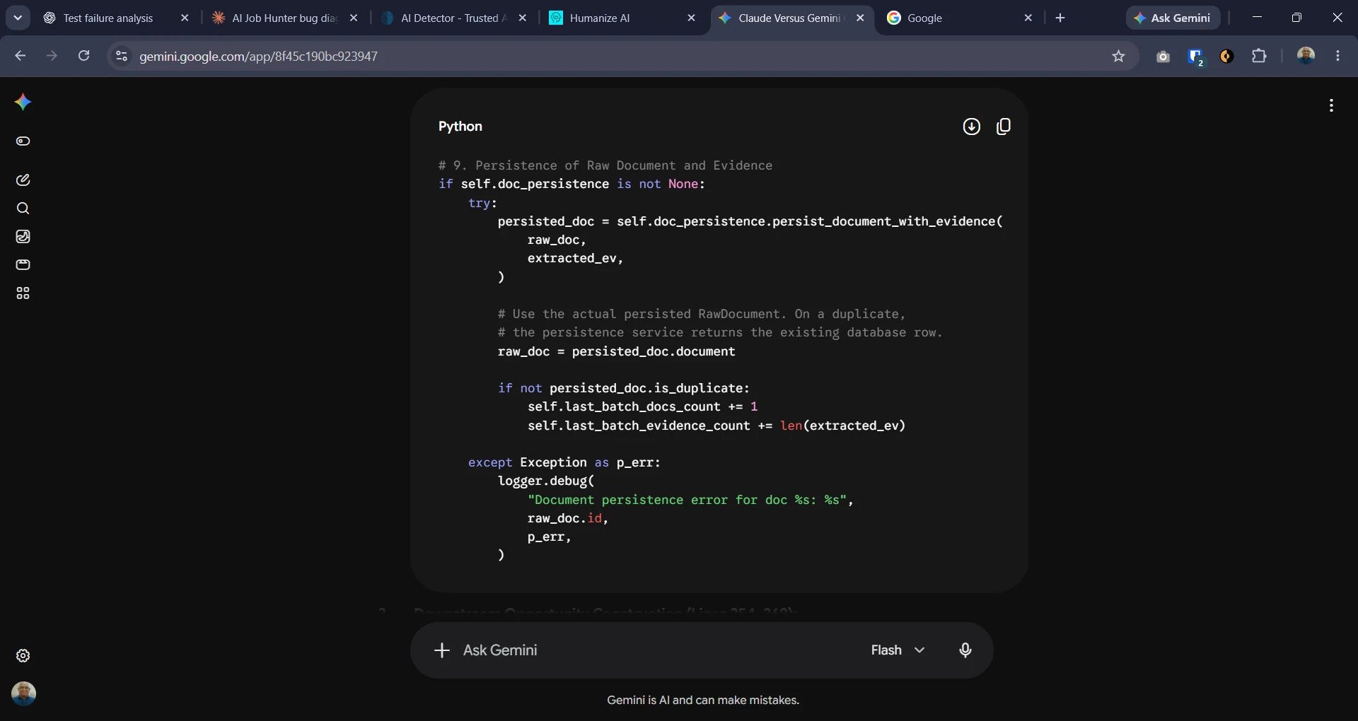The width and height of the screenshot is (1358, 721).
Task: Switch to the Google tab
Action: 924,18
